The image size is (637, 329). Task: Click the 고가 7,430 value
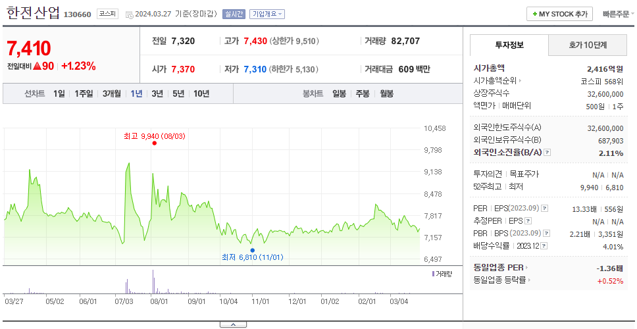pos(255,41)
